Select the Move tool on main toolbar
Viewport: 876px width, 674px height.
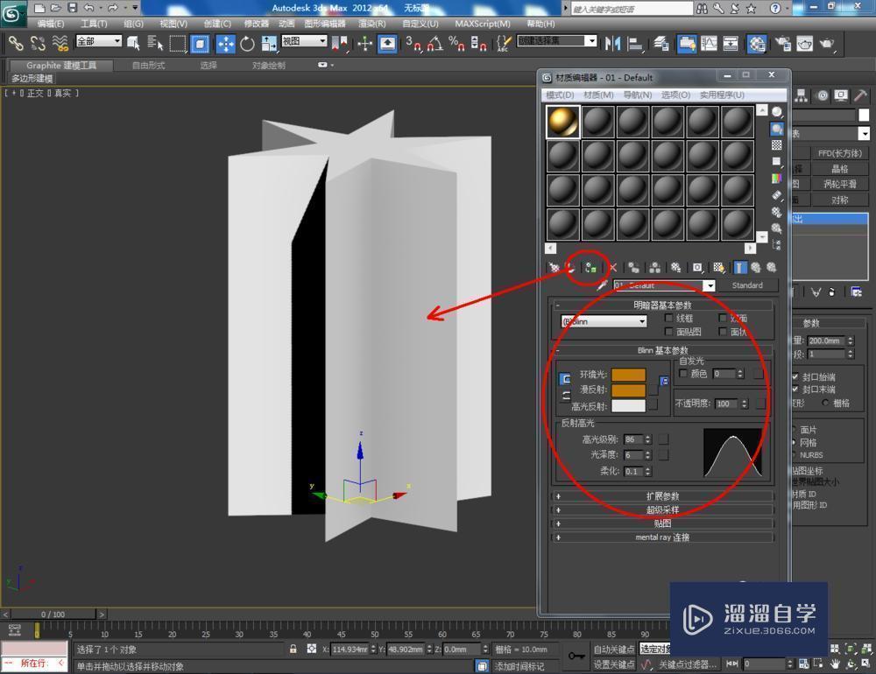pos(226,40)
